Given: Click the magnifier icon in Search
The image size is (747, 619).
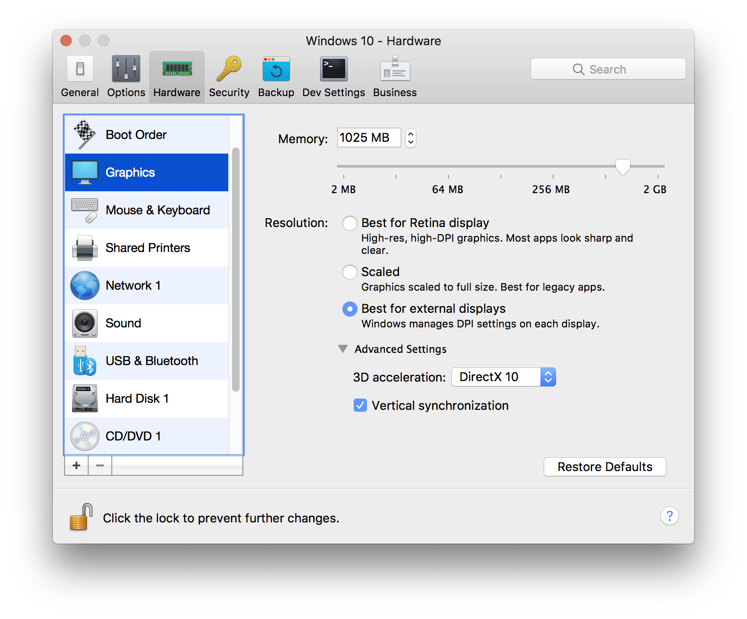Looking at the screenshot, I should point(579,69).
